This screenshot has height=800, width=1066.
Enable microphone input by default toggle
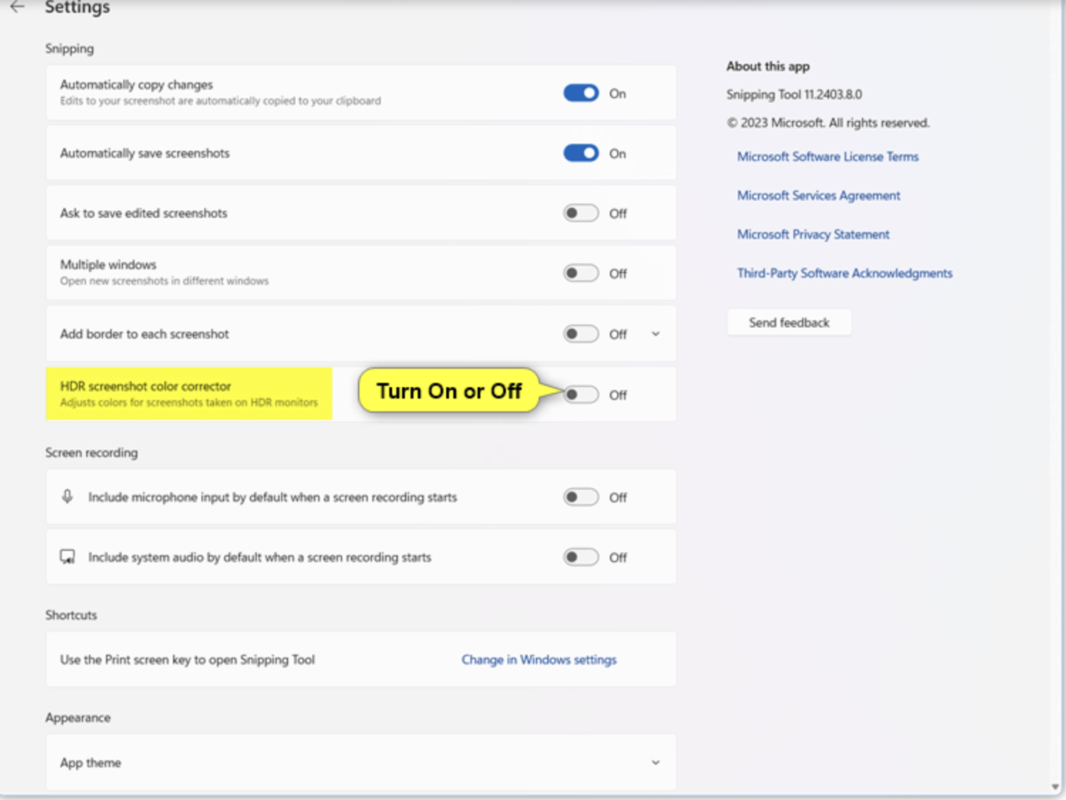(581, 497)
